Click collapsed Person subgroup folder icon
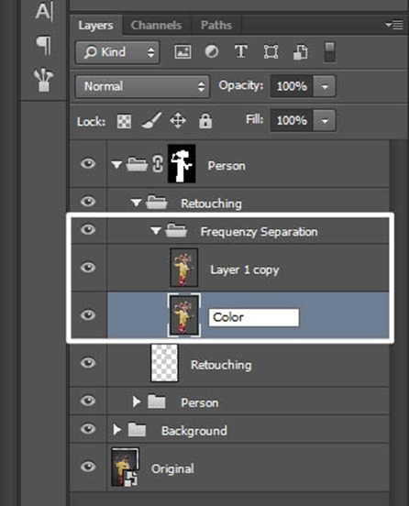Viewport: 409px width, 506px height. (157, 401)
